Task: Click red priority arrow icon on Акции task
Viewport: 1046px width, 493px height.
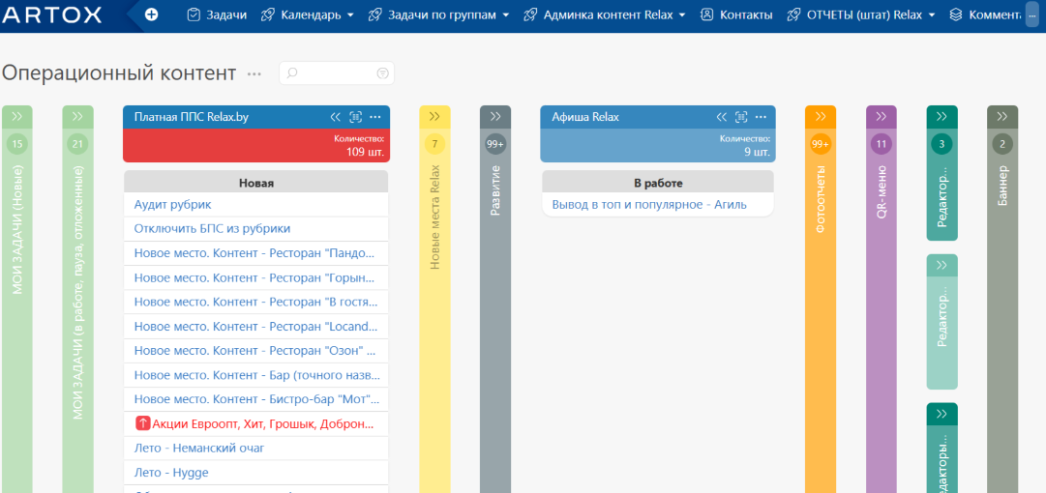Action: coord(142,423)
